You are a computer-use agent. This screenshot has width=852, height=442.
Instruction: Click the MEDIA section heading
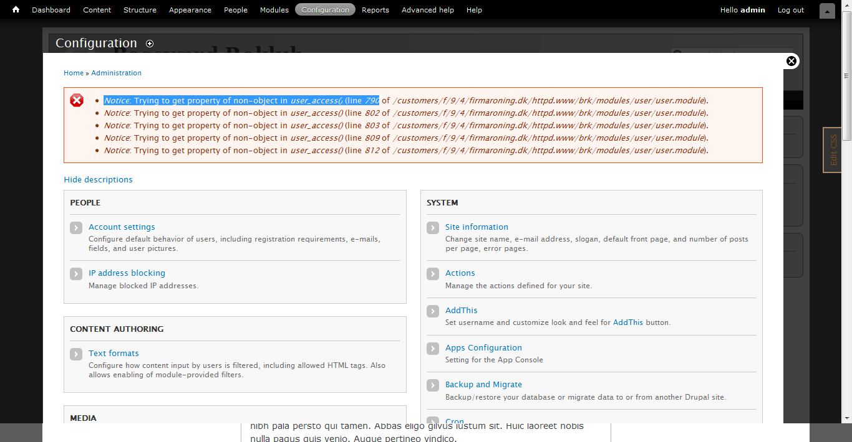point(83,418)
